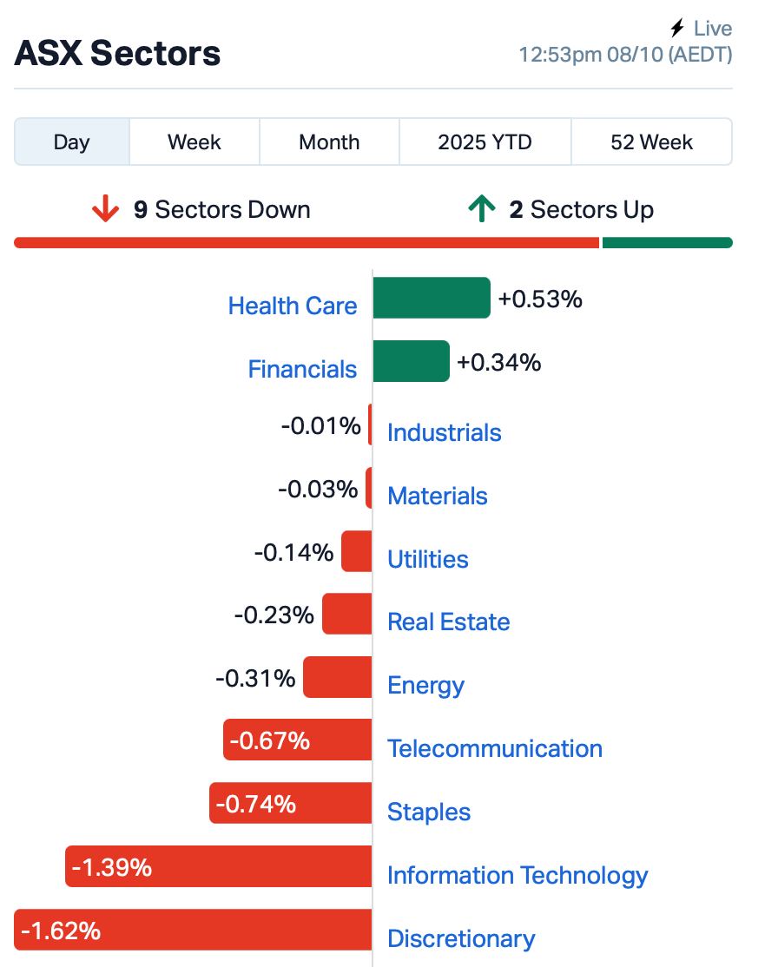
Task: Open the Health Care sector link
Action: (293, 306)
